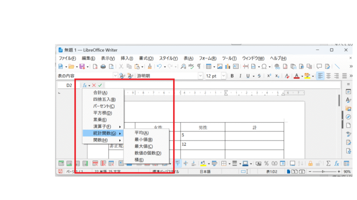Apply red font color swatch
The height and width of the screenshot is (200, 357).
click(x=296, y=76)
